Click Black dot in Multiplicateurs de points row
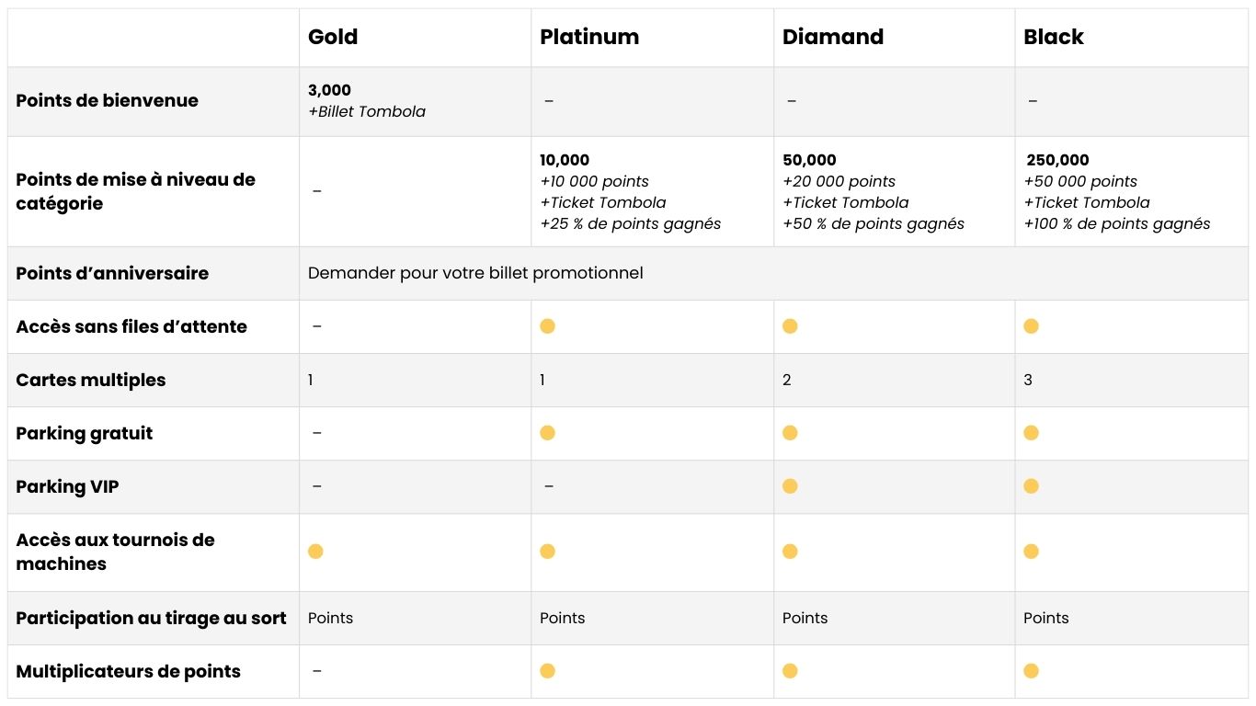The height and width of the screenshot is (706, 1256). [x=1031, y=671]
